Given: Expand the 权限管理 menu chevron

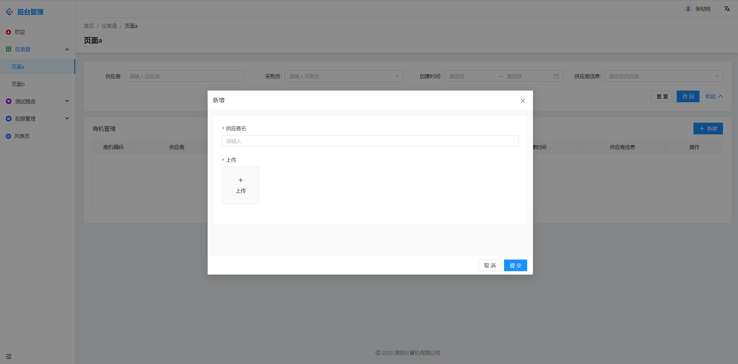Looking at the screenshot, I should click(x=67, y=118).
